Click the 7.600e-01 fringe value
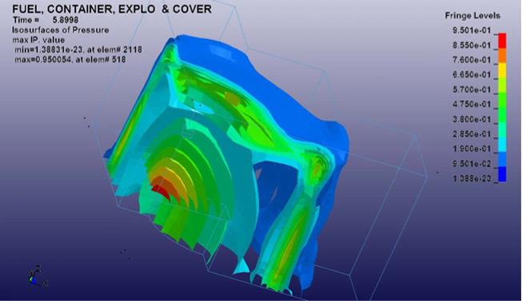522x301 pixels. [x=472, y=60]
